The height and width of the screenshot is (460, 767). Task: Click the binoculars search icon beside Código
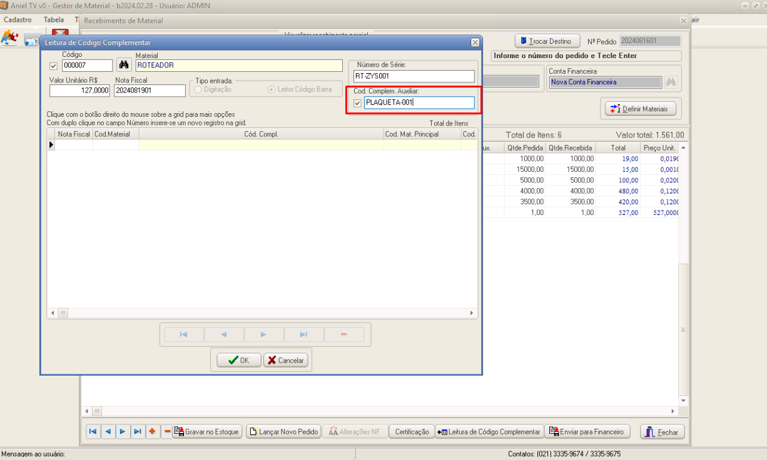click(124, 65)
